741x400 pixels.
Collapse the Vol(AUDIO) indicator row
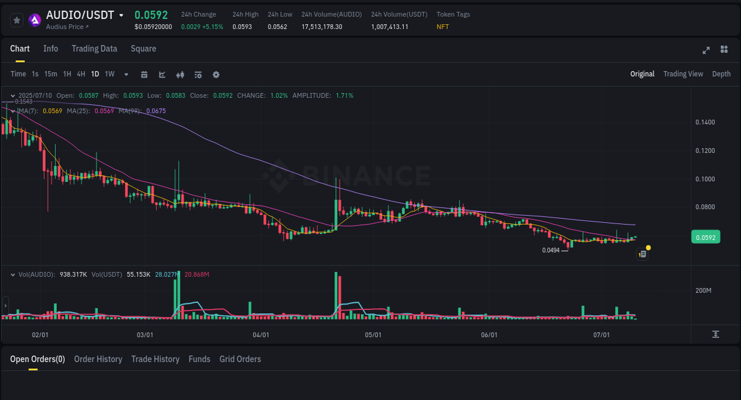click(12, 274)
